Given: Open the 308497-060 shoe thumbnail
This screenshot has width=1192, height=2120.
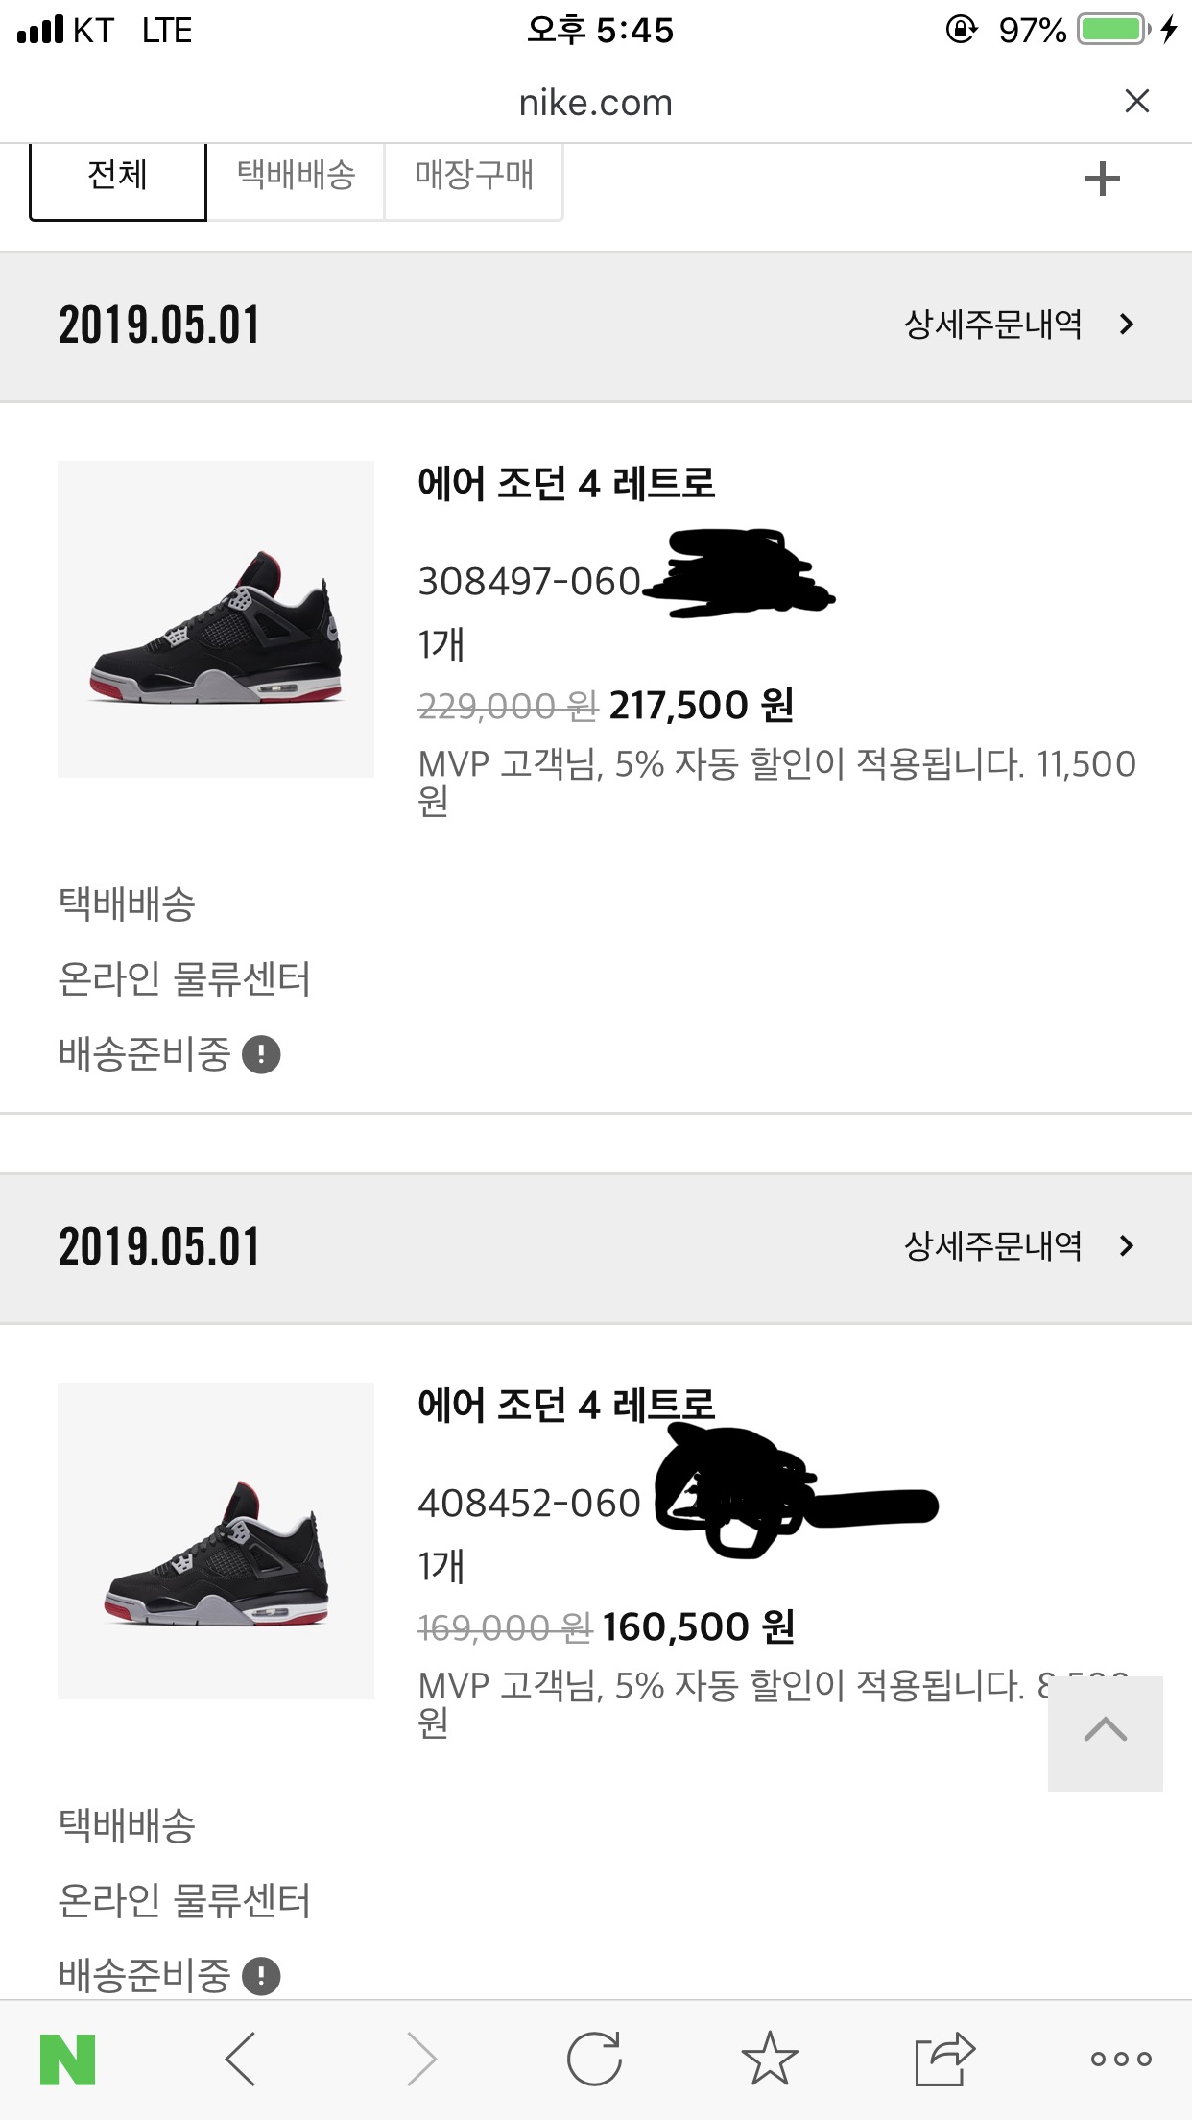Looking at the screenshot, I should pos(216,619).
